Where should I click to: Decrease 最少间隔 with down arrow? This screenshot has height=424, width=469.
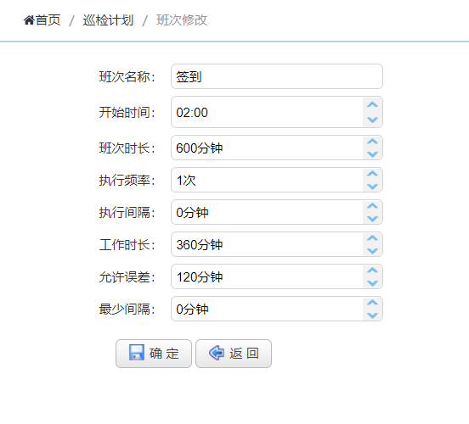tap(372, 315)
